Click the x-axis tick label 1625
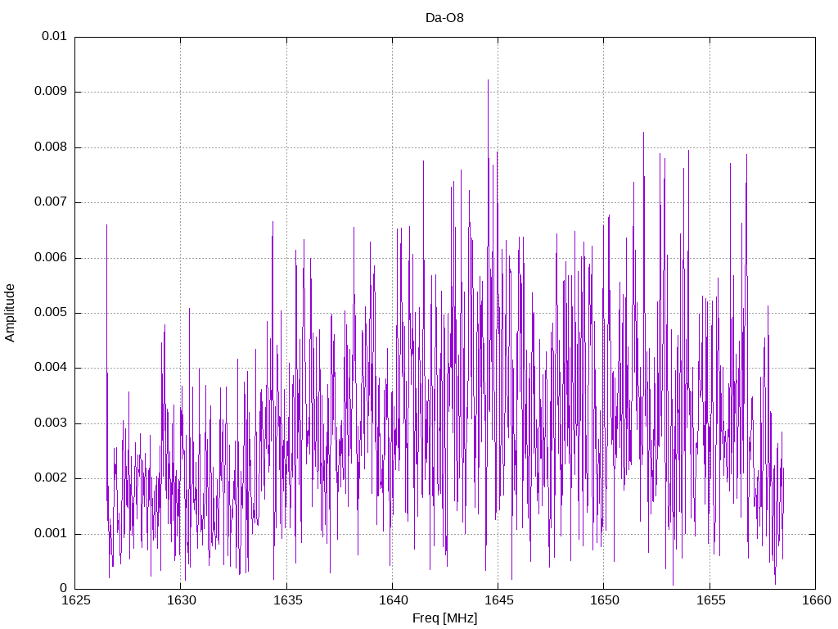This screenshot has height=629, width=838. pos(75,600)
